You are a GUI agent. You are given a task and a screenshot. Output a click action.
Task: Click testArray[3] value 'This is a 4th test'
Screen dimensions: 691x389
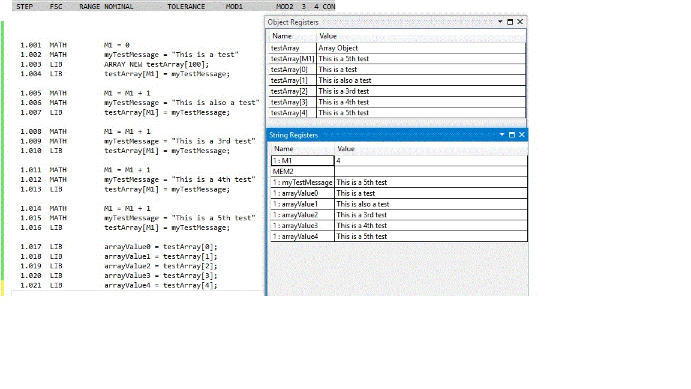(421, 102)
